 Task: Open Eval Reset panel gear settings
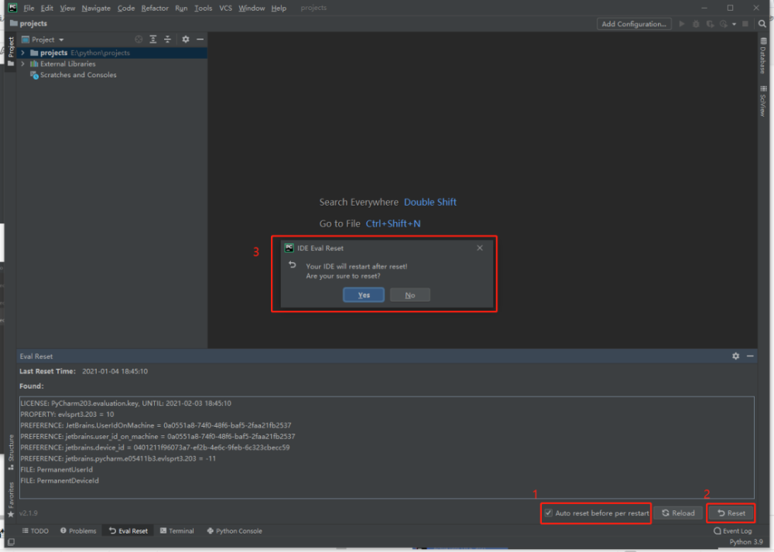tap(735, 356)
